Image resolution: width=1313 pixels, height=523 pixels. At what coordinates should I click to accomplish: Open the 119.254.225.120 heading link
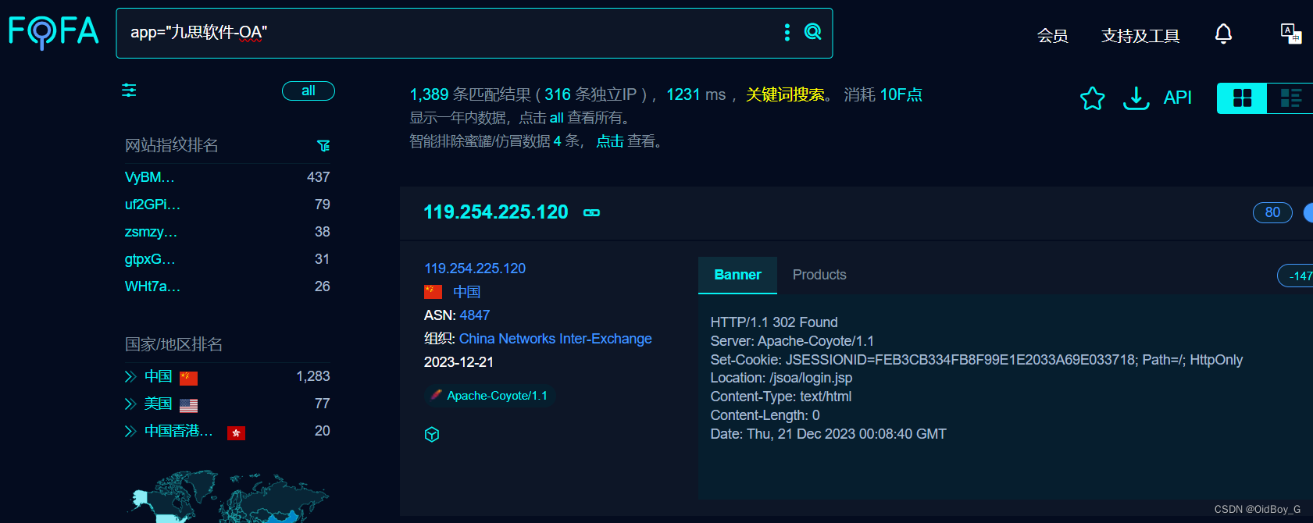click(x=496, y=212)
